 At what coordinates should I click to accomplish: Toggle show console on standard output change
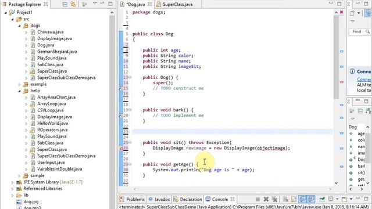tap(302, 199)
